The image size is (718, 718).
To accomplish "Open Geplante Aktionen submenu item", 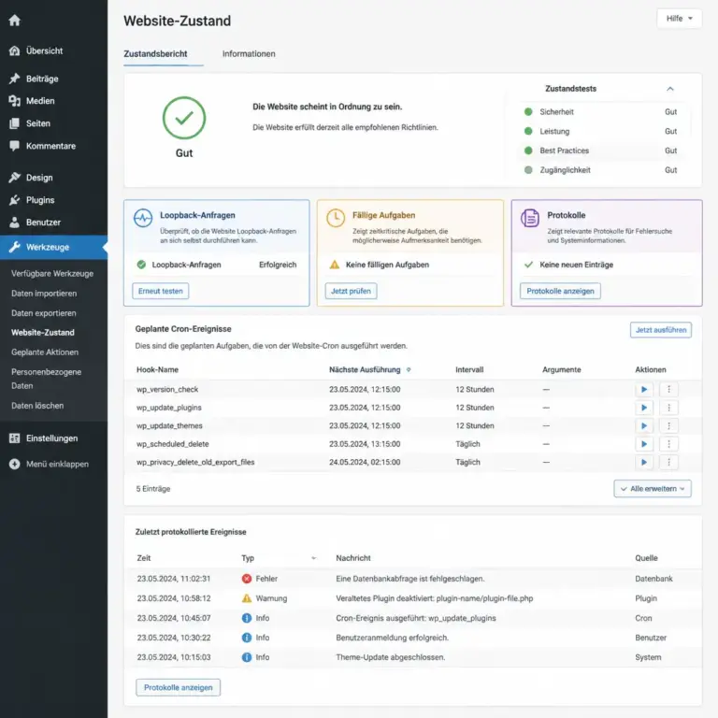I will point(45,352).
